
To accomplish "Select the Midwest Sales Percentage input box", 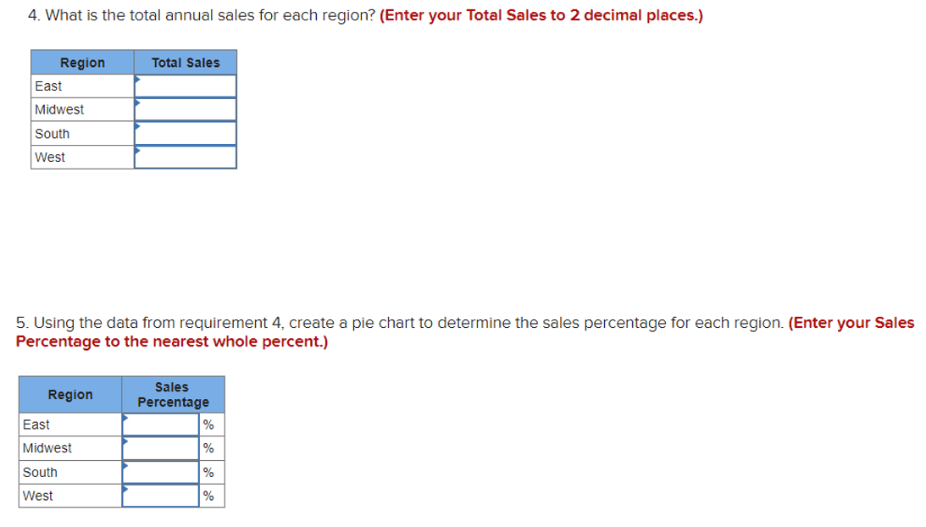I will (x=159, y=447).
